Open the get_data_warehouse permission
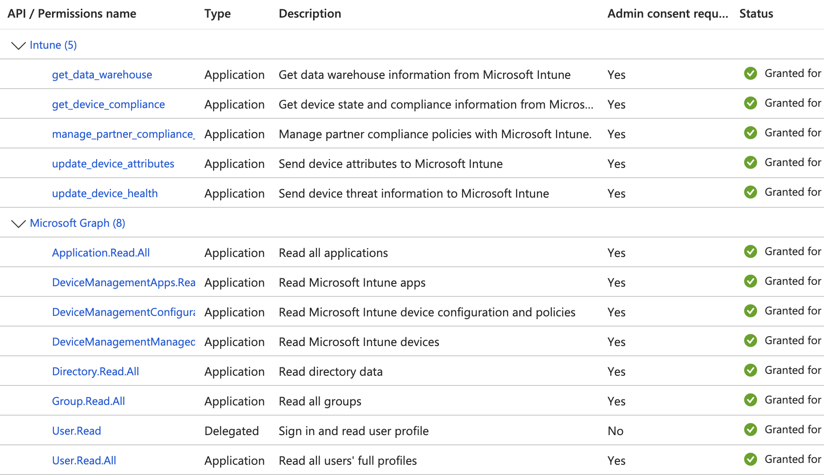This screenshot has width=824, height=475. click(102, 75)
